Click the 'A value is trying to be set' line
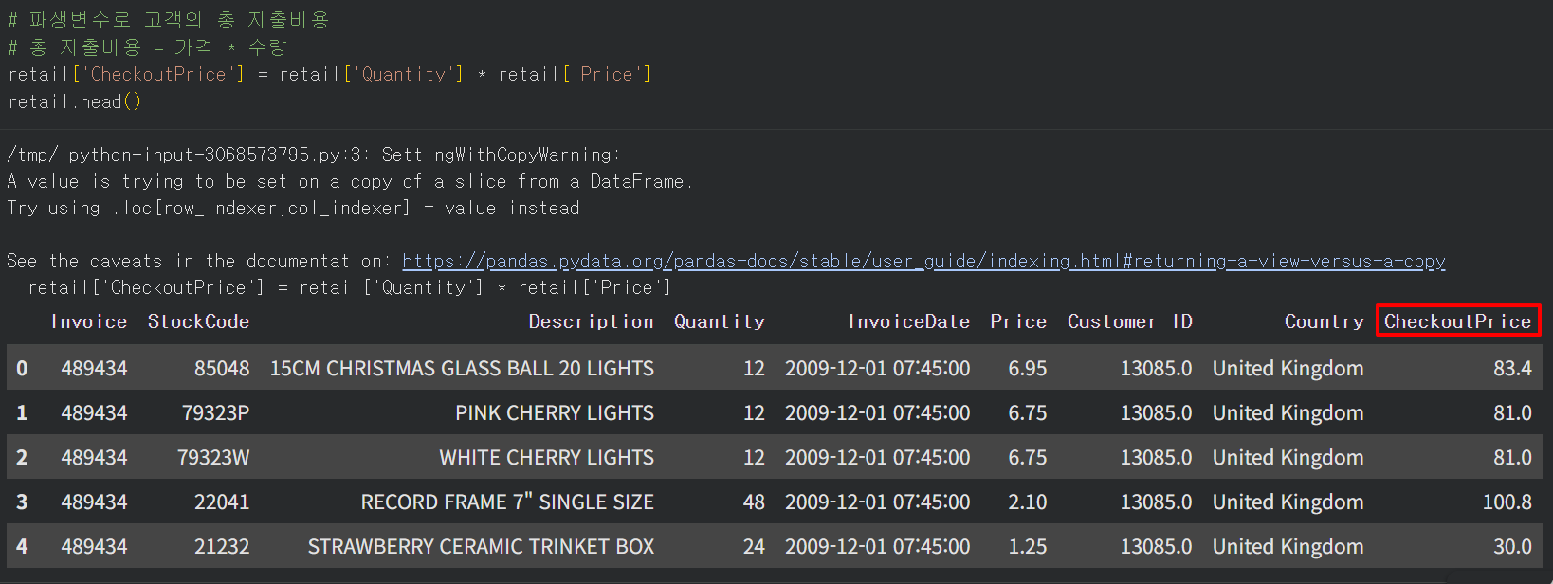Screen dimensions: 1553x584 click(x=349, y=181)
